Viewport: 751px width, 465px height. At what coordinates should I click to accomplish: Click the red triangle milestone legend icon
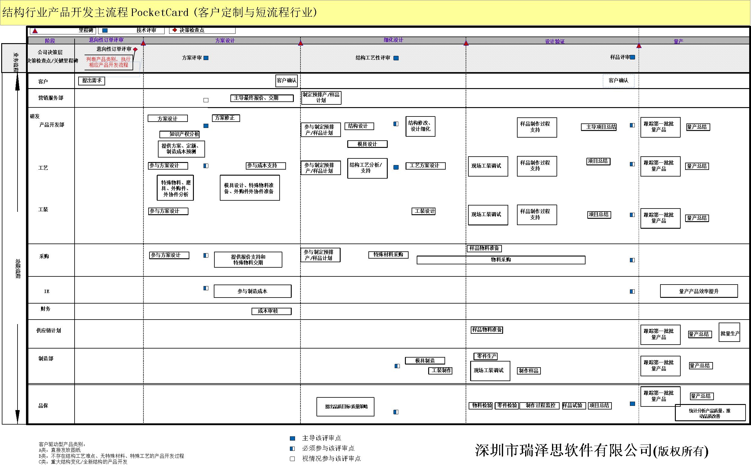coord(35,31)
